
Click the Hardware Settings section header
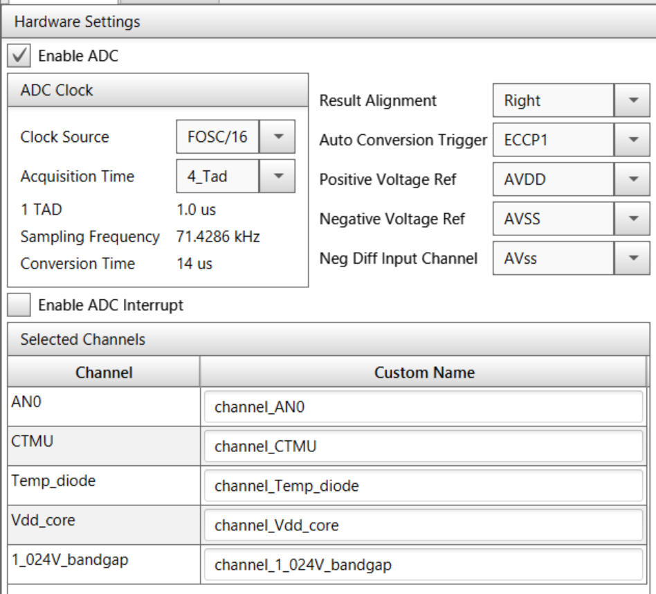point(78,22)
